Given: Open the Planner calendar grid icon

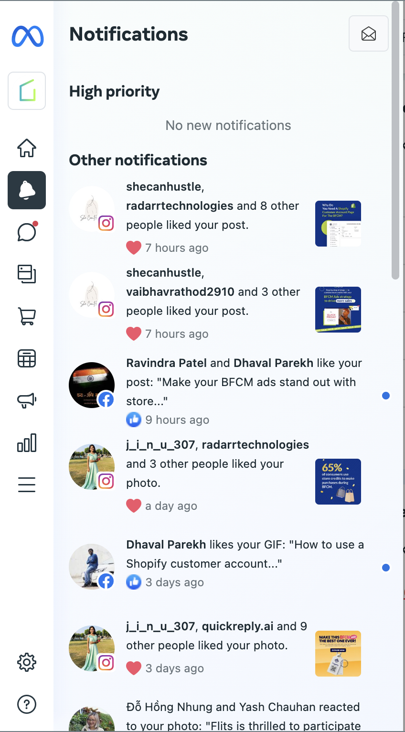Looking at the screenshot, I should (x=27, y=358).
